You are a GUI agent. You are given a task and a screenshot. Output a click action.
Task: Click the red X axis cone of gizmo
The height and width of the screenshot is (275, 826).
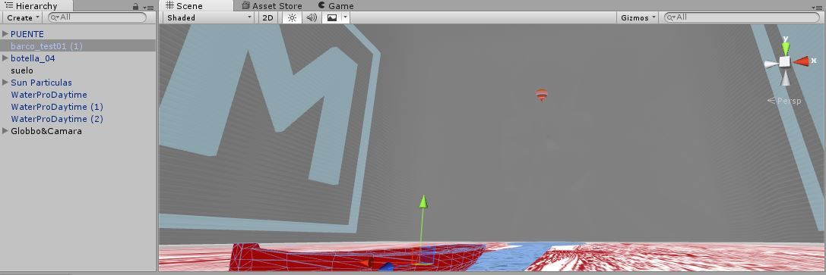pos(802,61)
